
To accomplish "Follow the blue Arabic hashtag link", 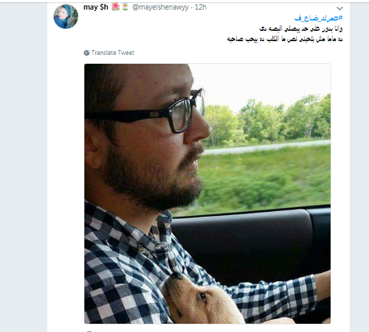I will click(318, 18).
